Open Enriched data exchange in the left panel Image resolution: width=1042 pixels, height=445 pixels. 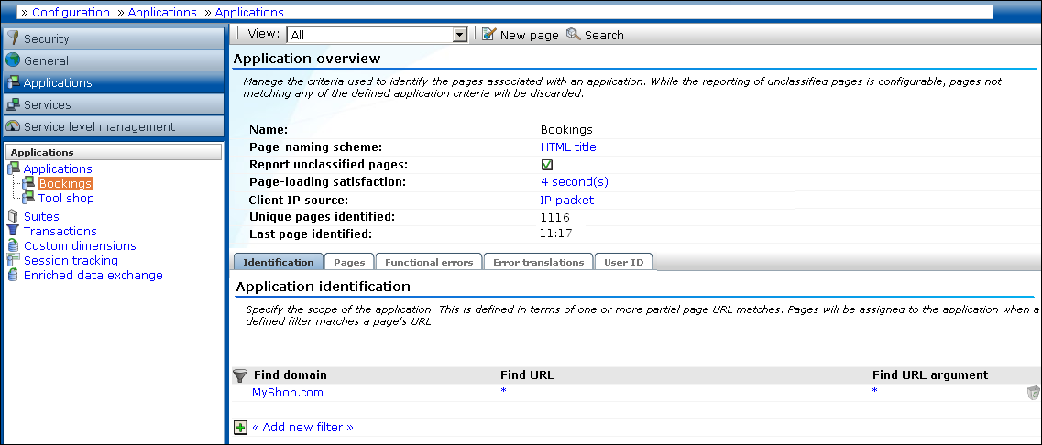[x=93, y=275]
